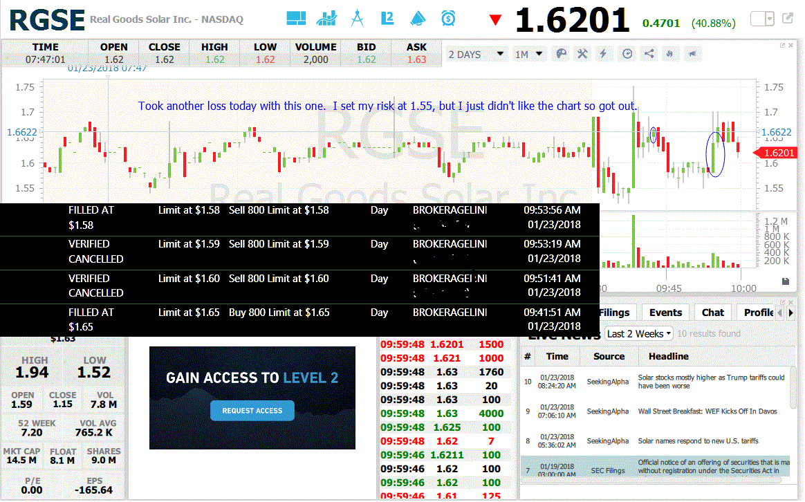
Task: Click the Level 2 access banner
Action: tap(252, 398)
